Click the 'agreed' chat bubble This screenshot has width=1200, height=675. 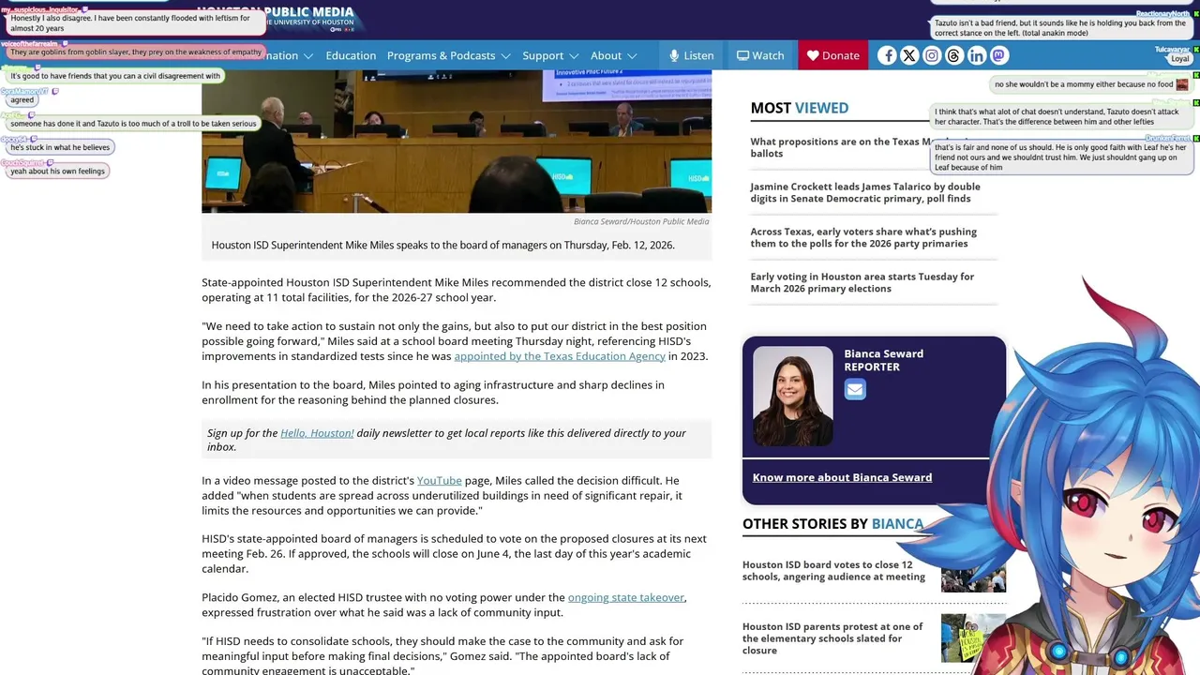(22, 99)
